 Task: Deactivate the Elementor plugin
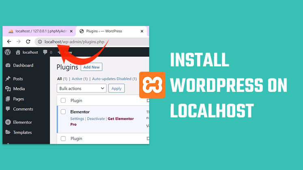pyautogui.click(x=96, y=119)
